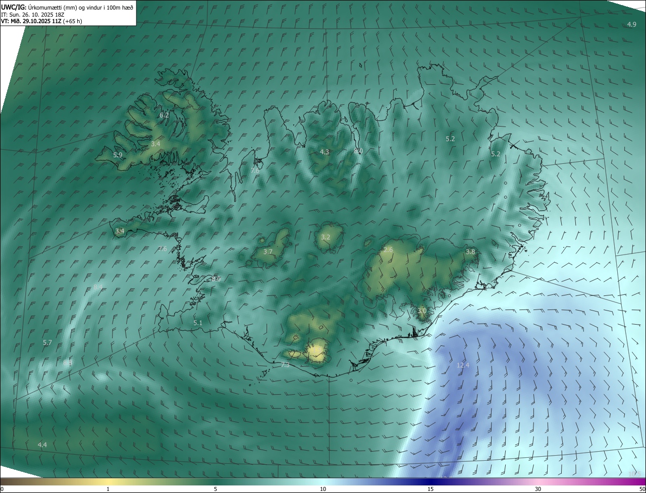The height and width of the screenshot is (493, 646).
Task: Click the IT: Sun. 26. 10. 2025 18Z line
Action: (33, 15)
